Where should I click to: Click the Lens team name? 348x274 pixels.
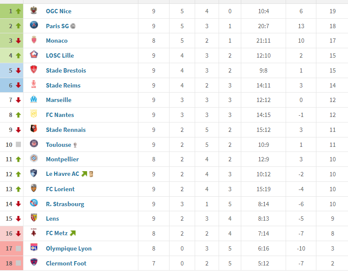click(53, 219)
